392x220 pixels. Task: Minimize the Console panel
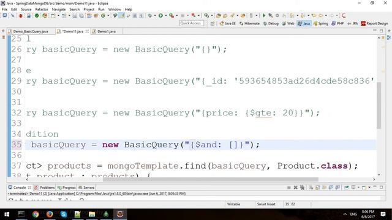coord(374,187)
